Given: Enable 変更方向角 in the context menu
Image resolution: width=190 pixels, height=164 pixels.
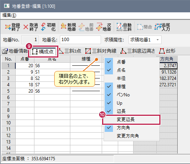Looking at the screenshot, I should pyautogui.click(x=132, y=136).
